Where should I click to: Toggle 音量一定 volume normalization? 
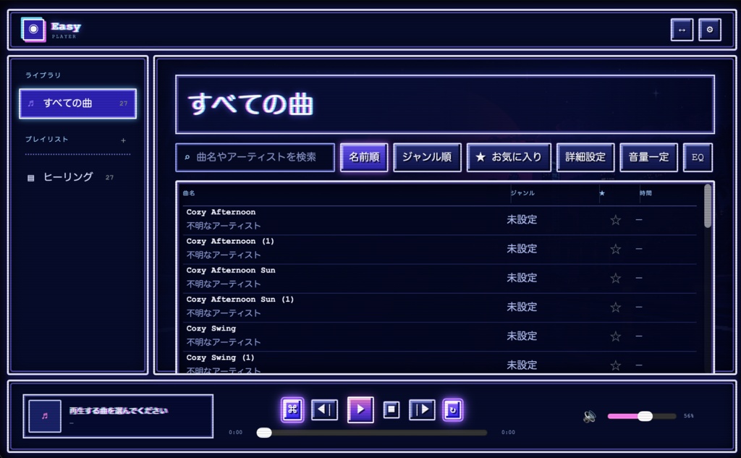tap(648, 158)
